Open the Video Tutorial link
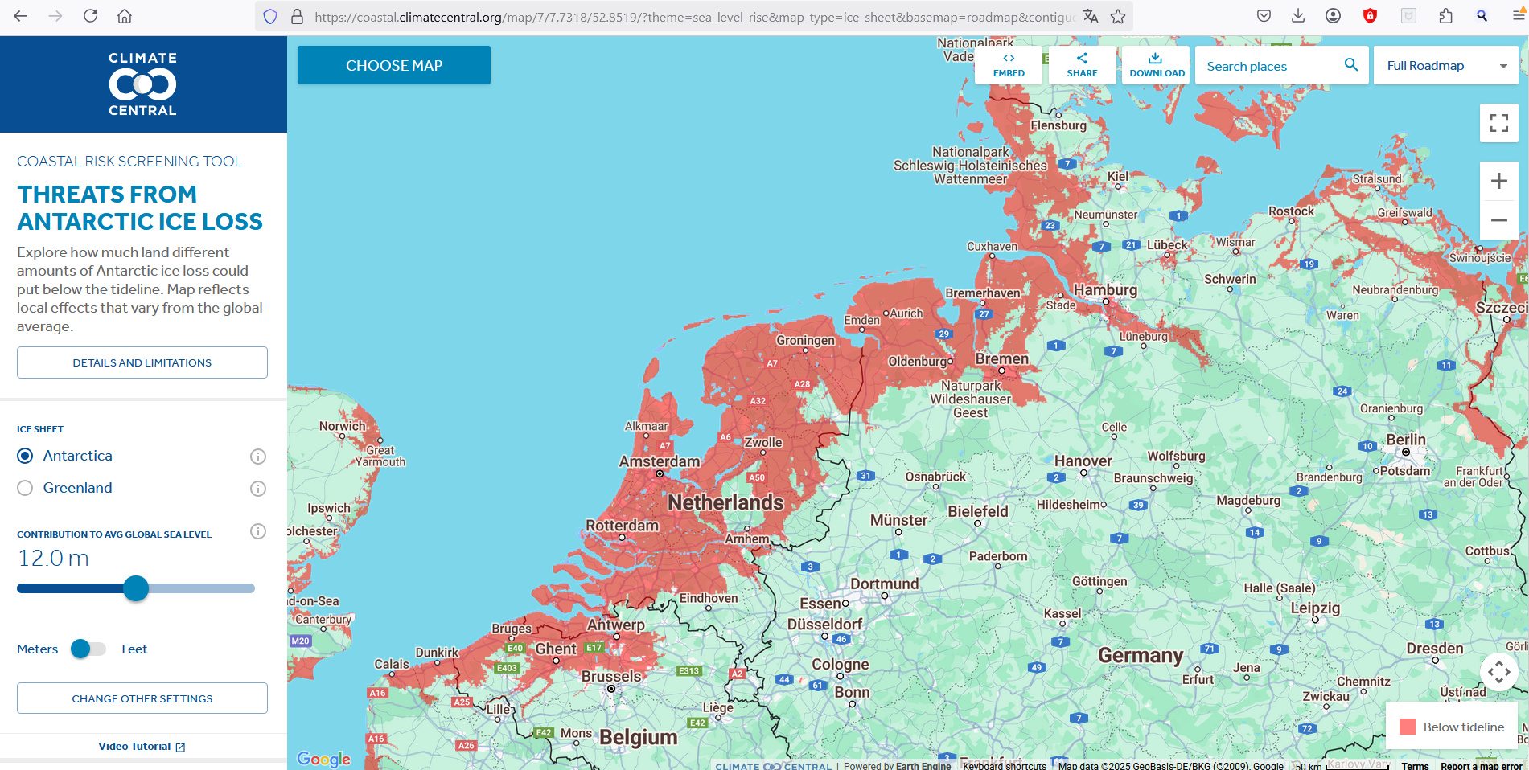This screenshot has height=770, width=1529. [142, 747]
